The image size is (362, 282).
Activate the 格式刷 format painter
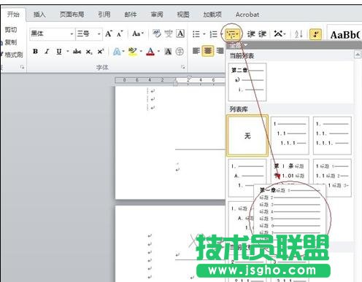pyautogui.click(x=12, y=55)
